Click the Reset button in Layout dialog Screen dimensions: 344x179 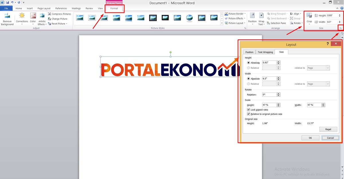click(x=328, y=129)
